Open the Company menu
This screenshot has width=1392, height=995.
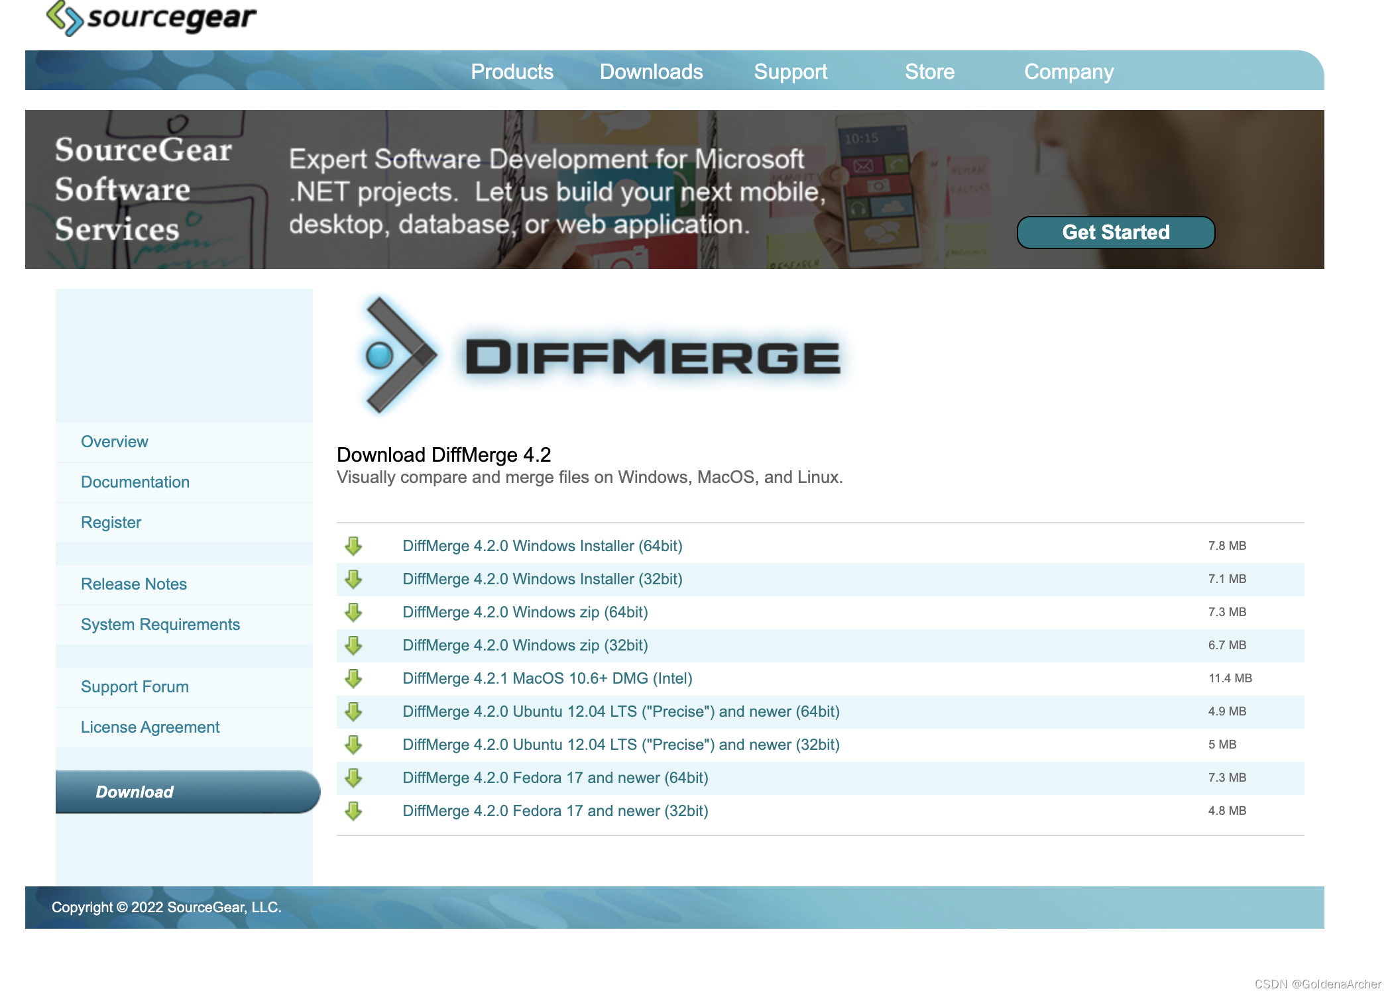[x=1069, y=72]
